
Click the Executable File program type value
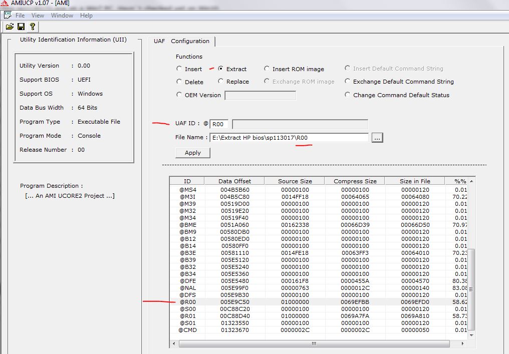99,122
